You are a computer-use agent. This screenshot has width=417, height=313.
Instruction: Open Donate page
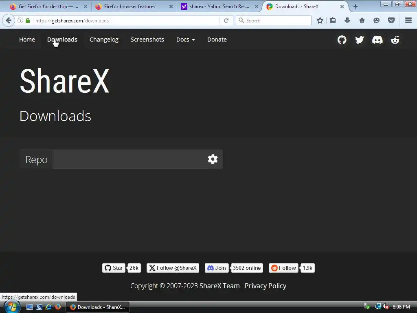(217, 40)
